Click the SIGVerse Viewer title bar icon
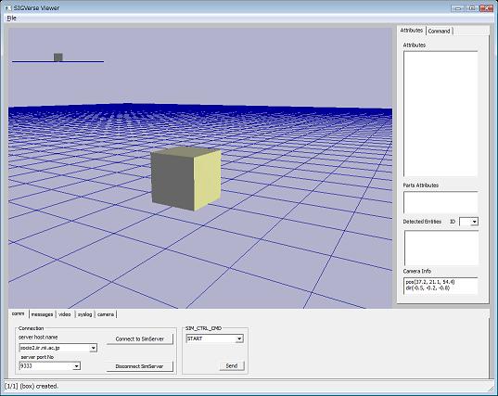Screen dimensions: 498x396 coord(8,7)
